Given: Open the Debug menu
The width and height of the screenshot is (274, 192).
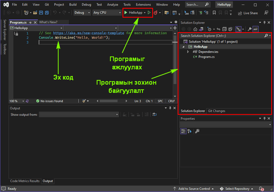Looking at the screenshot, I should [x=87, y=5].
